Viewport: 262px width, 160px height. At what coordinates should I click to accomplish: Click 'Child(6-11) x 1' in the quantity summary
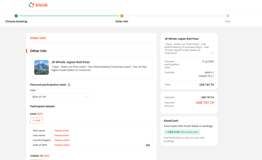pos(206,76)
